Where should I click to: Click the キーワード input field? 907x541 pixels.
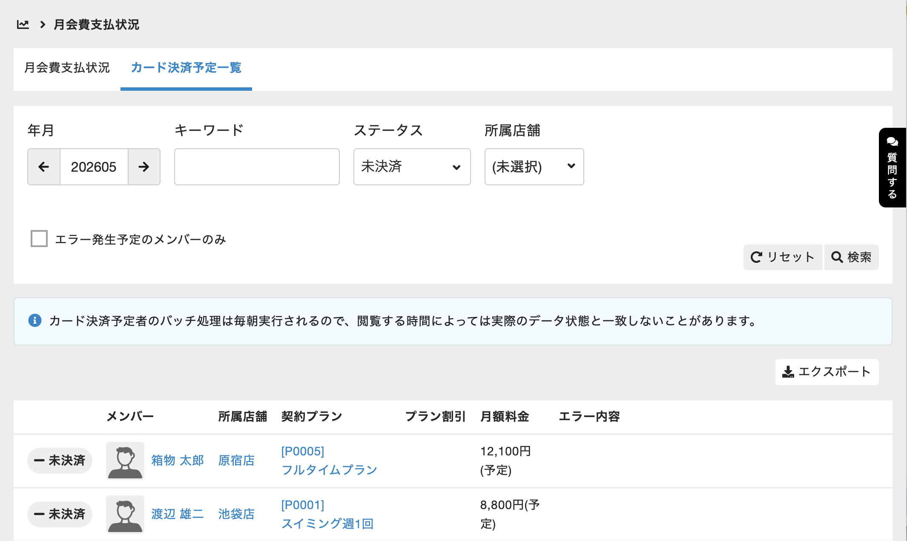pyautogui.click(x=257, y=167)
